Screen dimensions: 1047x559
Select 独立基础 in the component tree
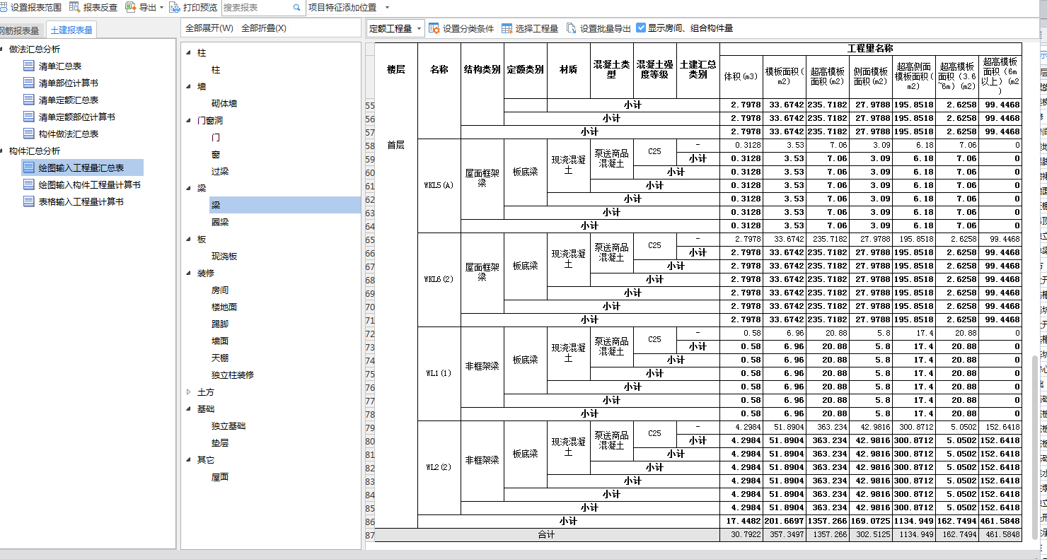(x=229, y=426)
